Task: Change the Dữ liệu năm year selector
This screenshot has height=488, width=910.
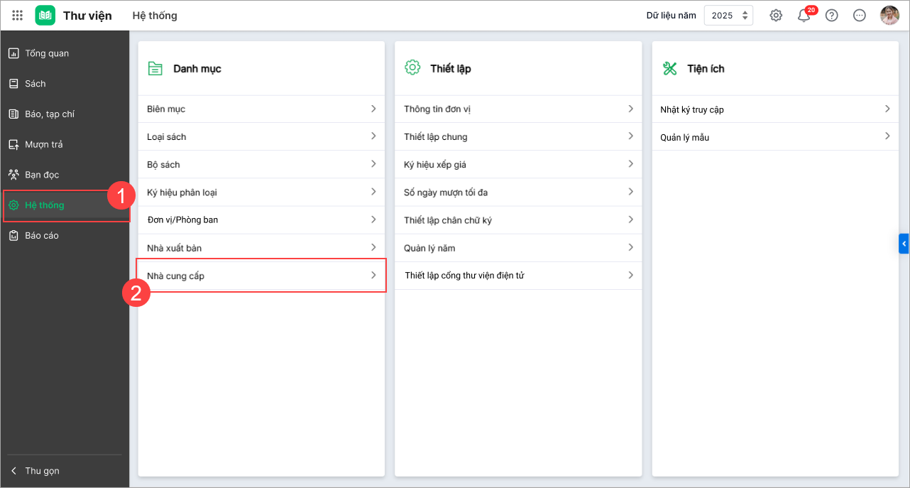Action: [728, 15]
